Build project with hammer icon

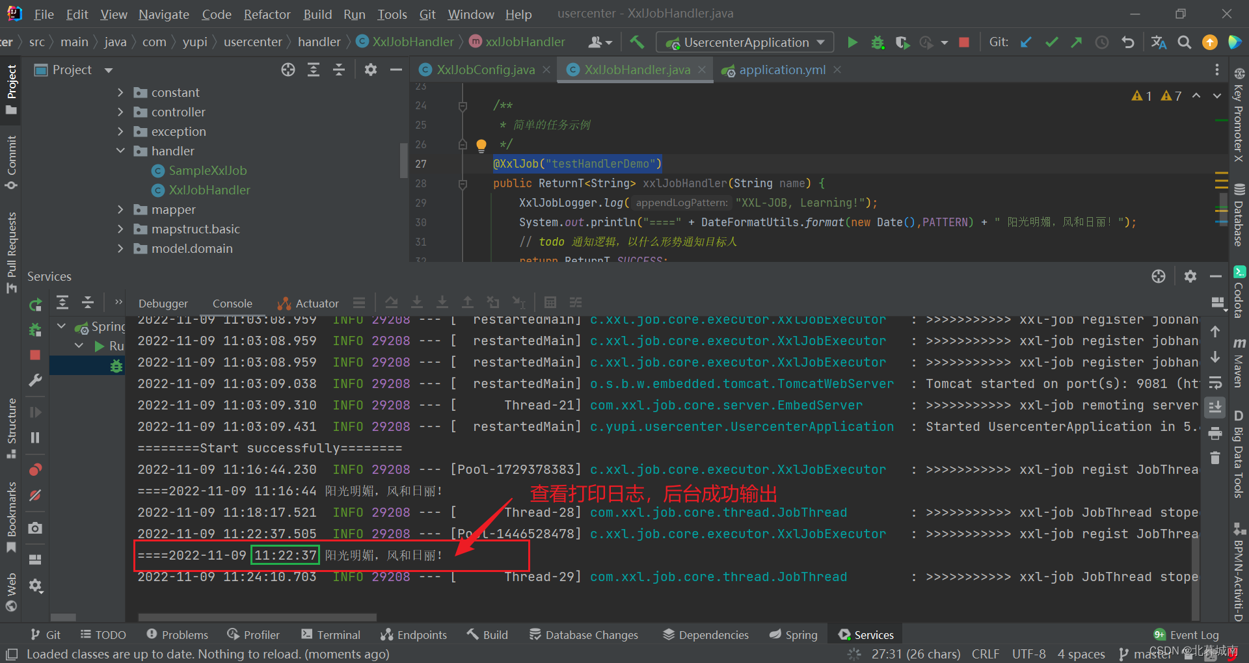(x=637, y=42)
